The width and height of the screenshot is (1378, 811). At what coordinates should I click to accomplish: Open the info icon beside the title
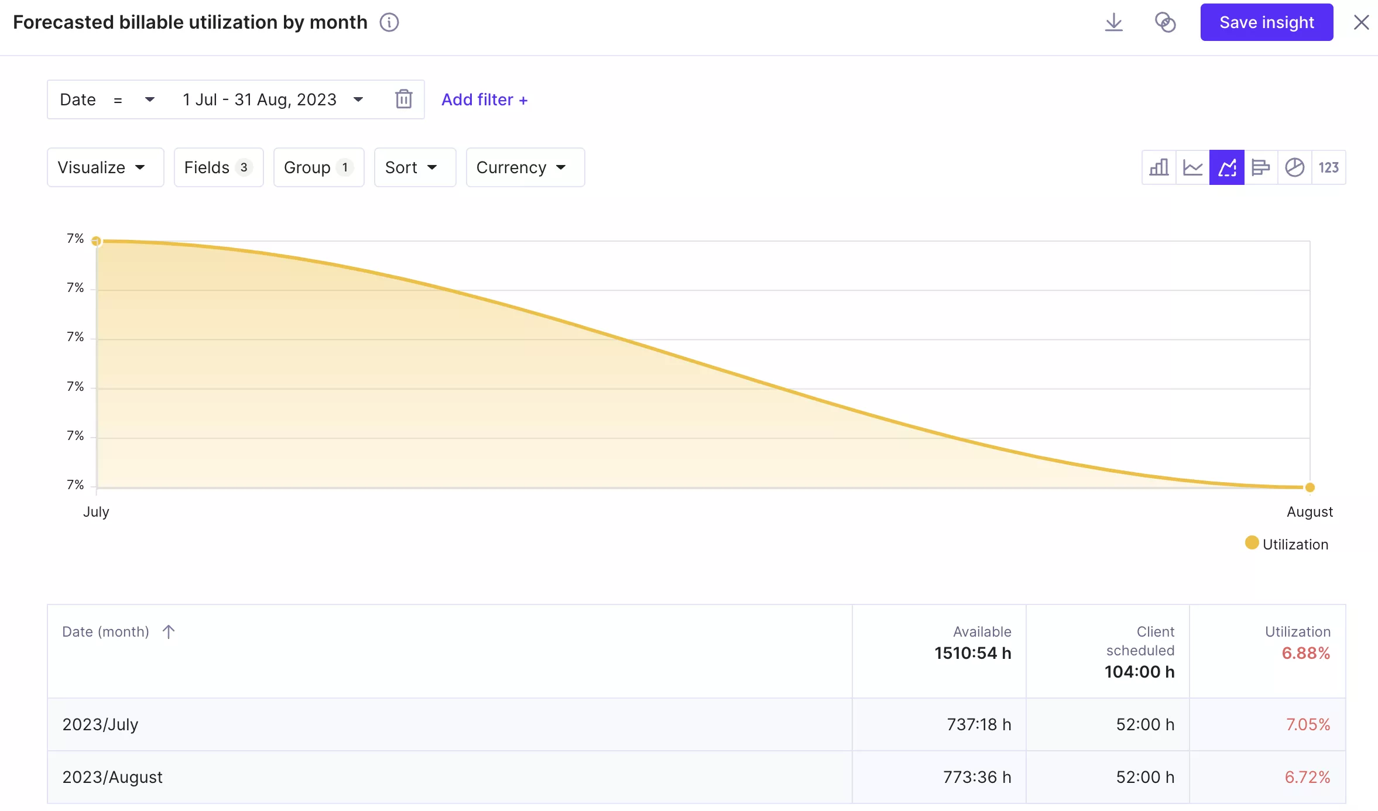(x=389, y=23)
